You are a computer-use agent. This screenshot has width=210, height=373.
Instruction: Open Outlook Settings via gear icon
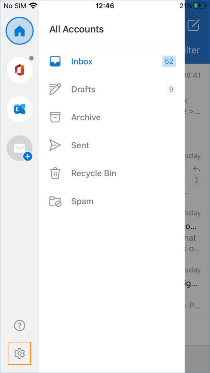(19, 353)
